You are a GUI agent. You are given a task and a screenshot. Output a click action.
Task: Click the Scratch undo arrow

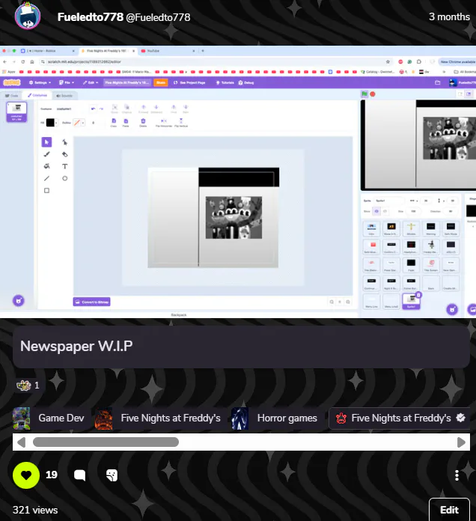93,109
